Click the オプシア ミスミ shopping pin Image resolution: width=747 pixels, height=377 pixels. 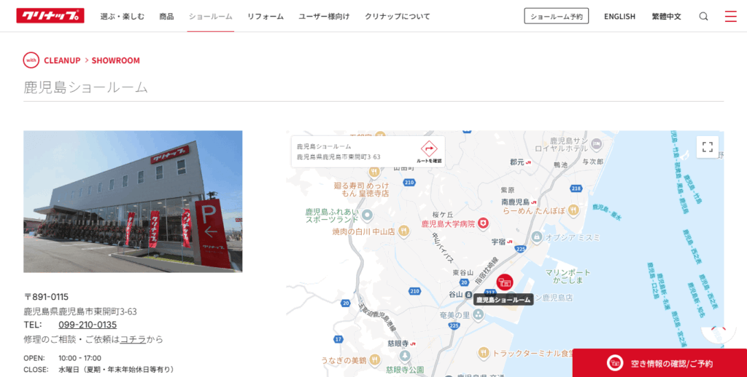pyautogui.click(x=536, y=237)
